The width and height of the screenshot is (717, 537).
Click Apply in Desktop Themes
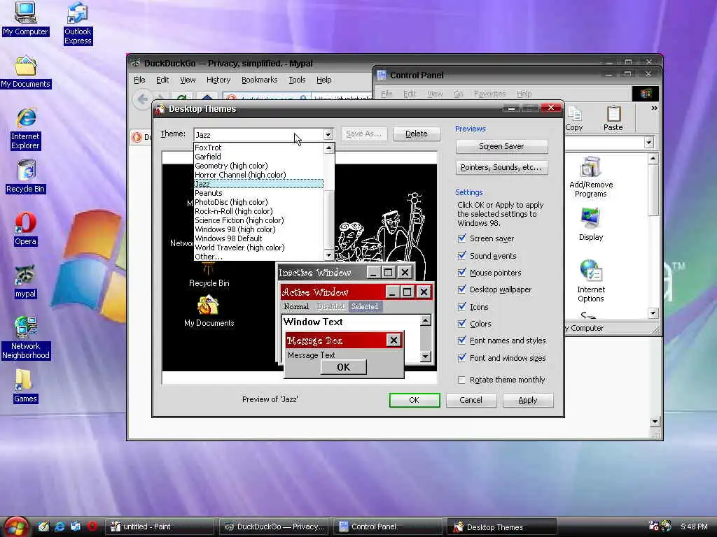[528, 400]
